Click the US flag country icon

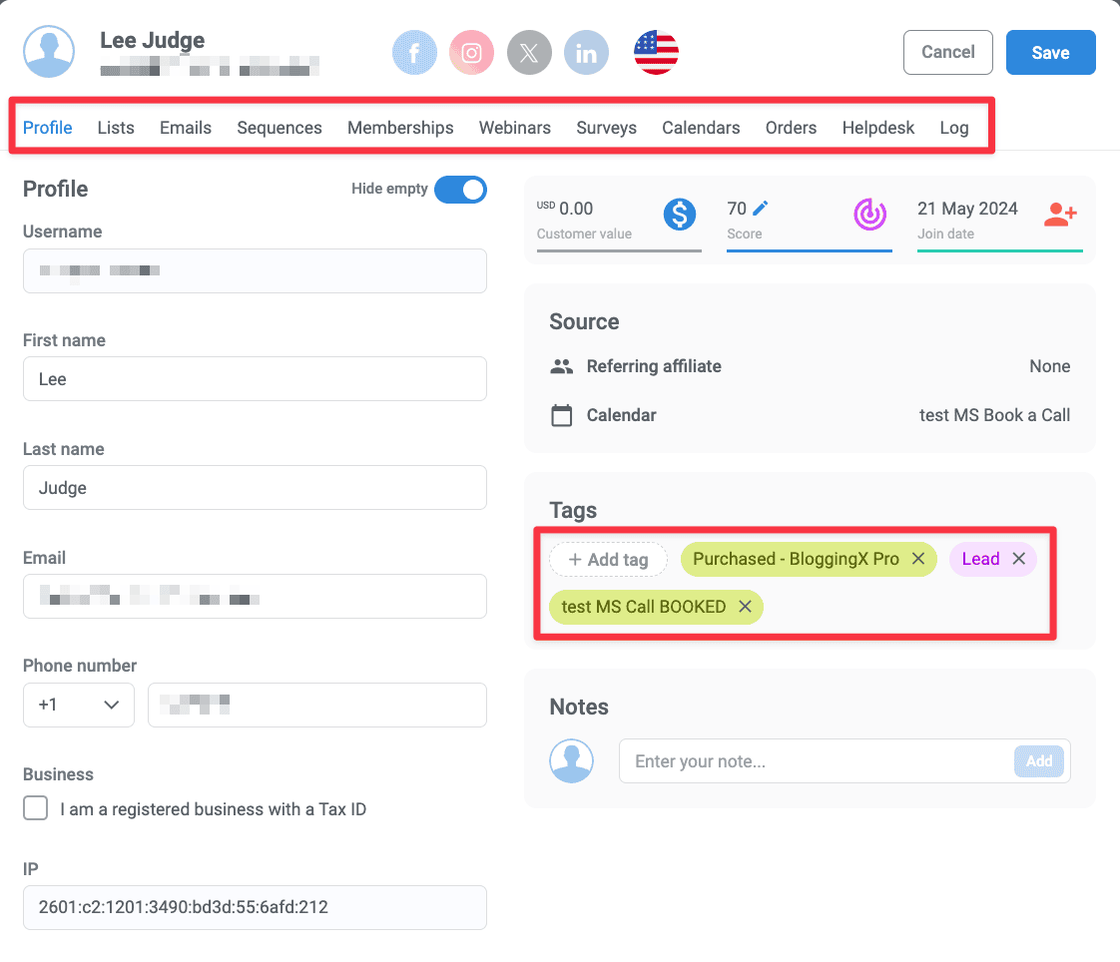point(656,52)
